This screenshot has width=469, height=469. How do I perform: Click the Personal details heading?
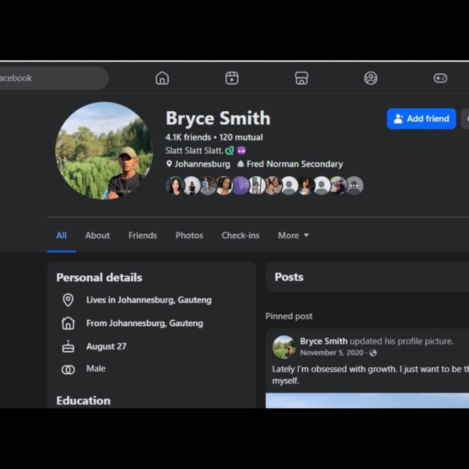(99, 277)
